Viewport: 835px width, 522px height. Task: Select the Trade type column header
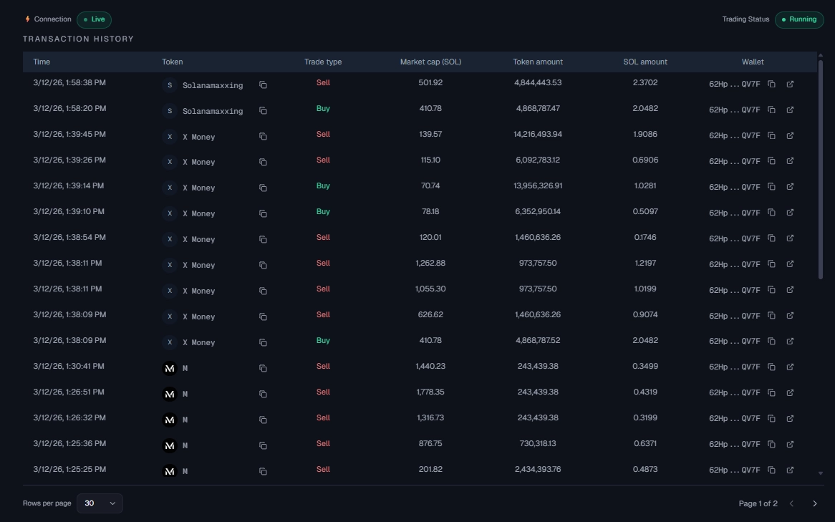(322, 62)
